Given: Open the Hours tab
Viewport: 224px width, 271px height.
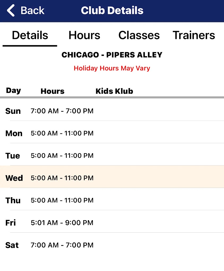Looking at the screenshot, I should point(84,35).
